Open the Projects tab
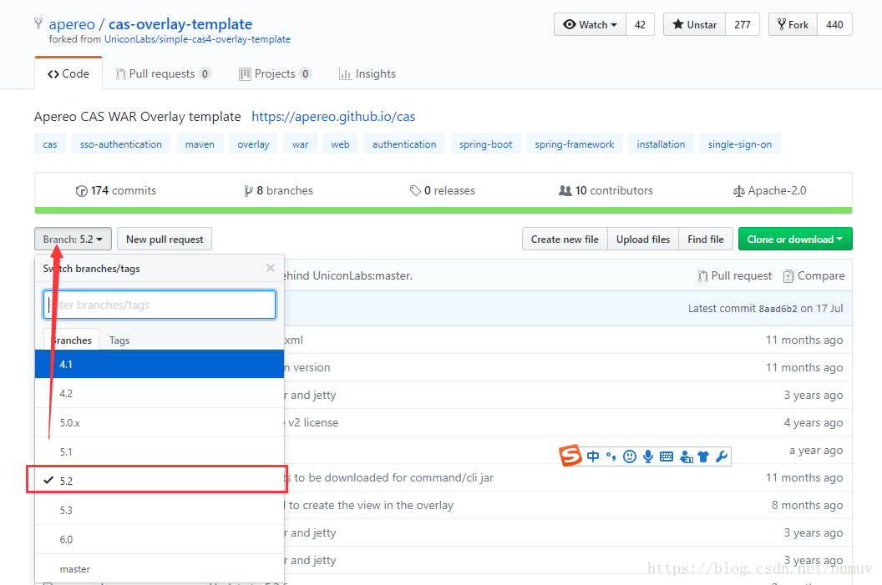882x585 pixels. [275, 73]
